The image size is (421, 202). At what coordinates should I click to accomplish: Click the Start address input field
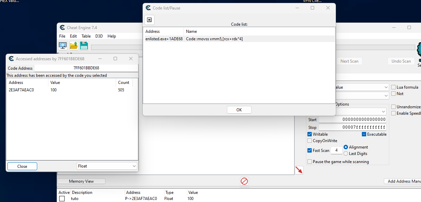(352, 119)
